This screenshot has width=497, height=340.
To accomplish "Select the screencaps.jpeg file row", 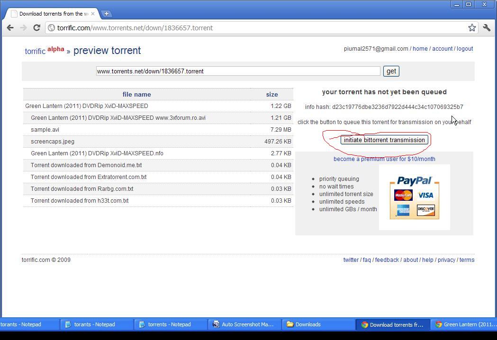I will tap(158, 141).
